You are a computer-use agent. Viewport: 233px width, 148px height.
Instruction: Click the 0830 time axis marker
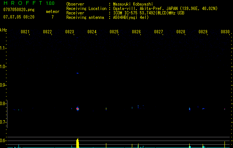pyautogui.click(x=225, y=32)
